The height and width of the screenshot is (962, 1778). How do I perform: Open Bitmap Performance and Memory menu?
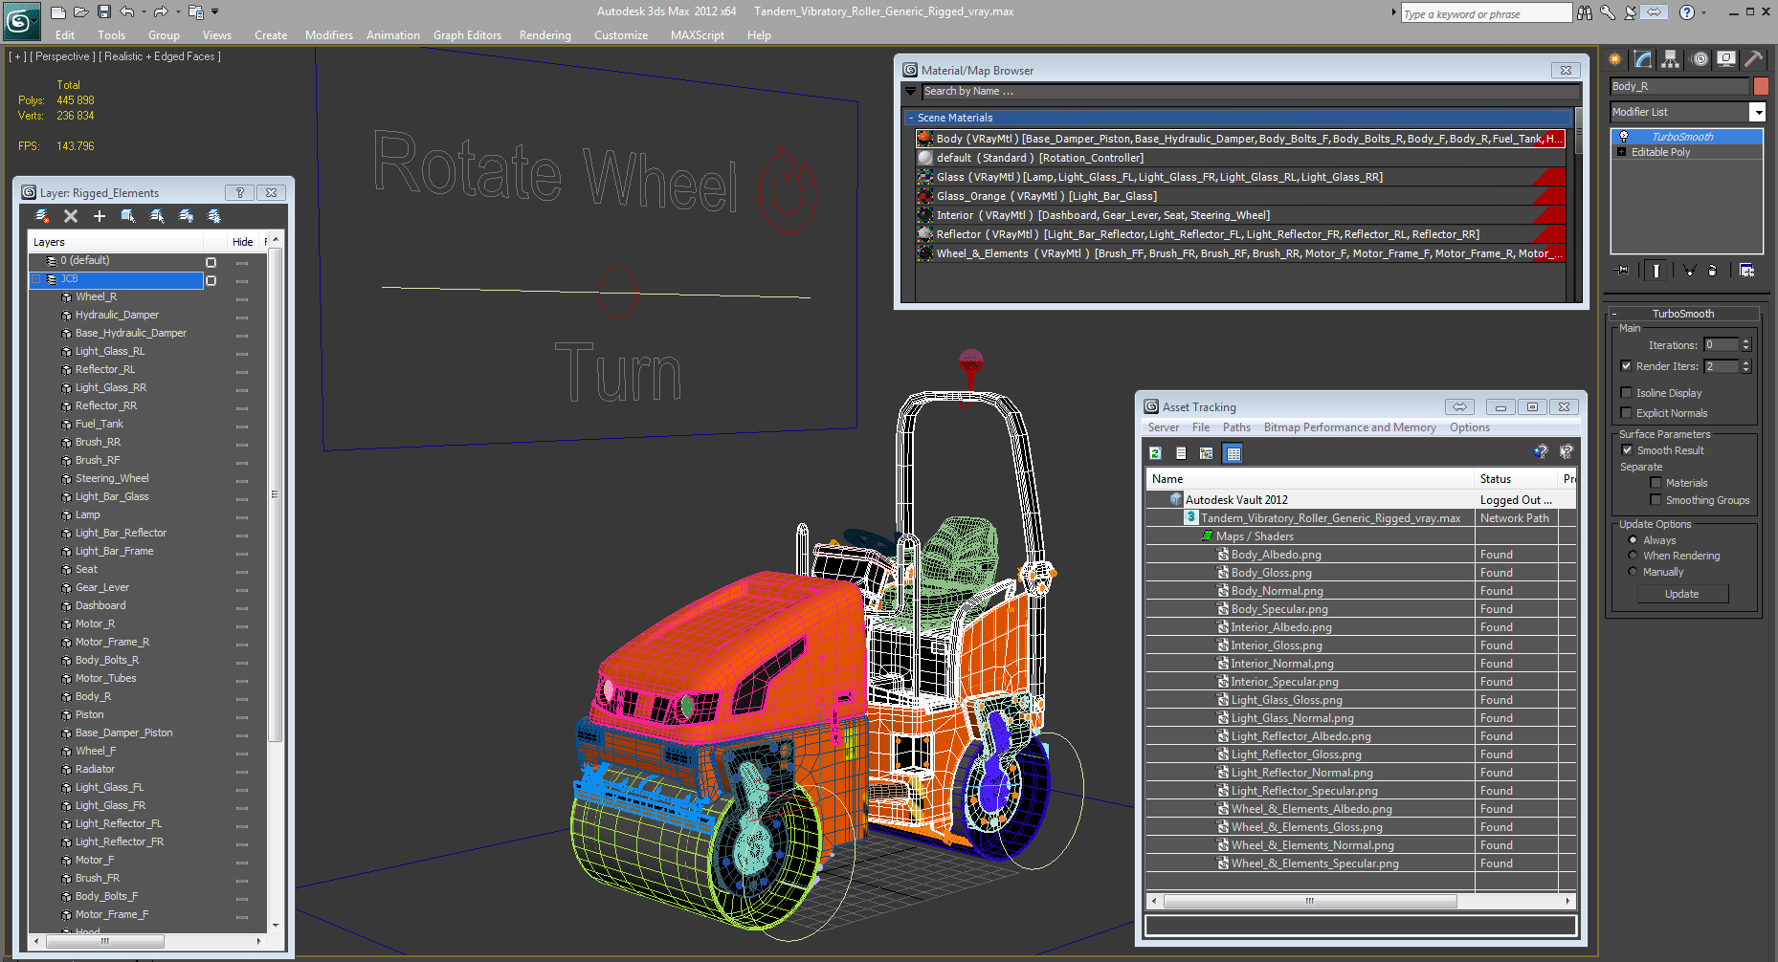click(1349, 427)
